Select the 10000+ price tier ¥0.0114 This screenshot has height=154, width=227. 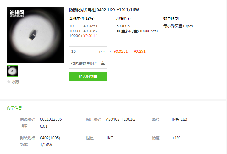83,36
